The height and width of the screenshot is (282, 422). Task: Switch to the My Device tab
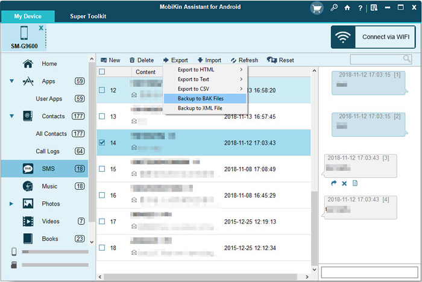pyautogui.click(x=28, y=16)
